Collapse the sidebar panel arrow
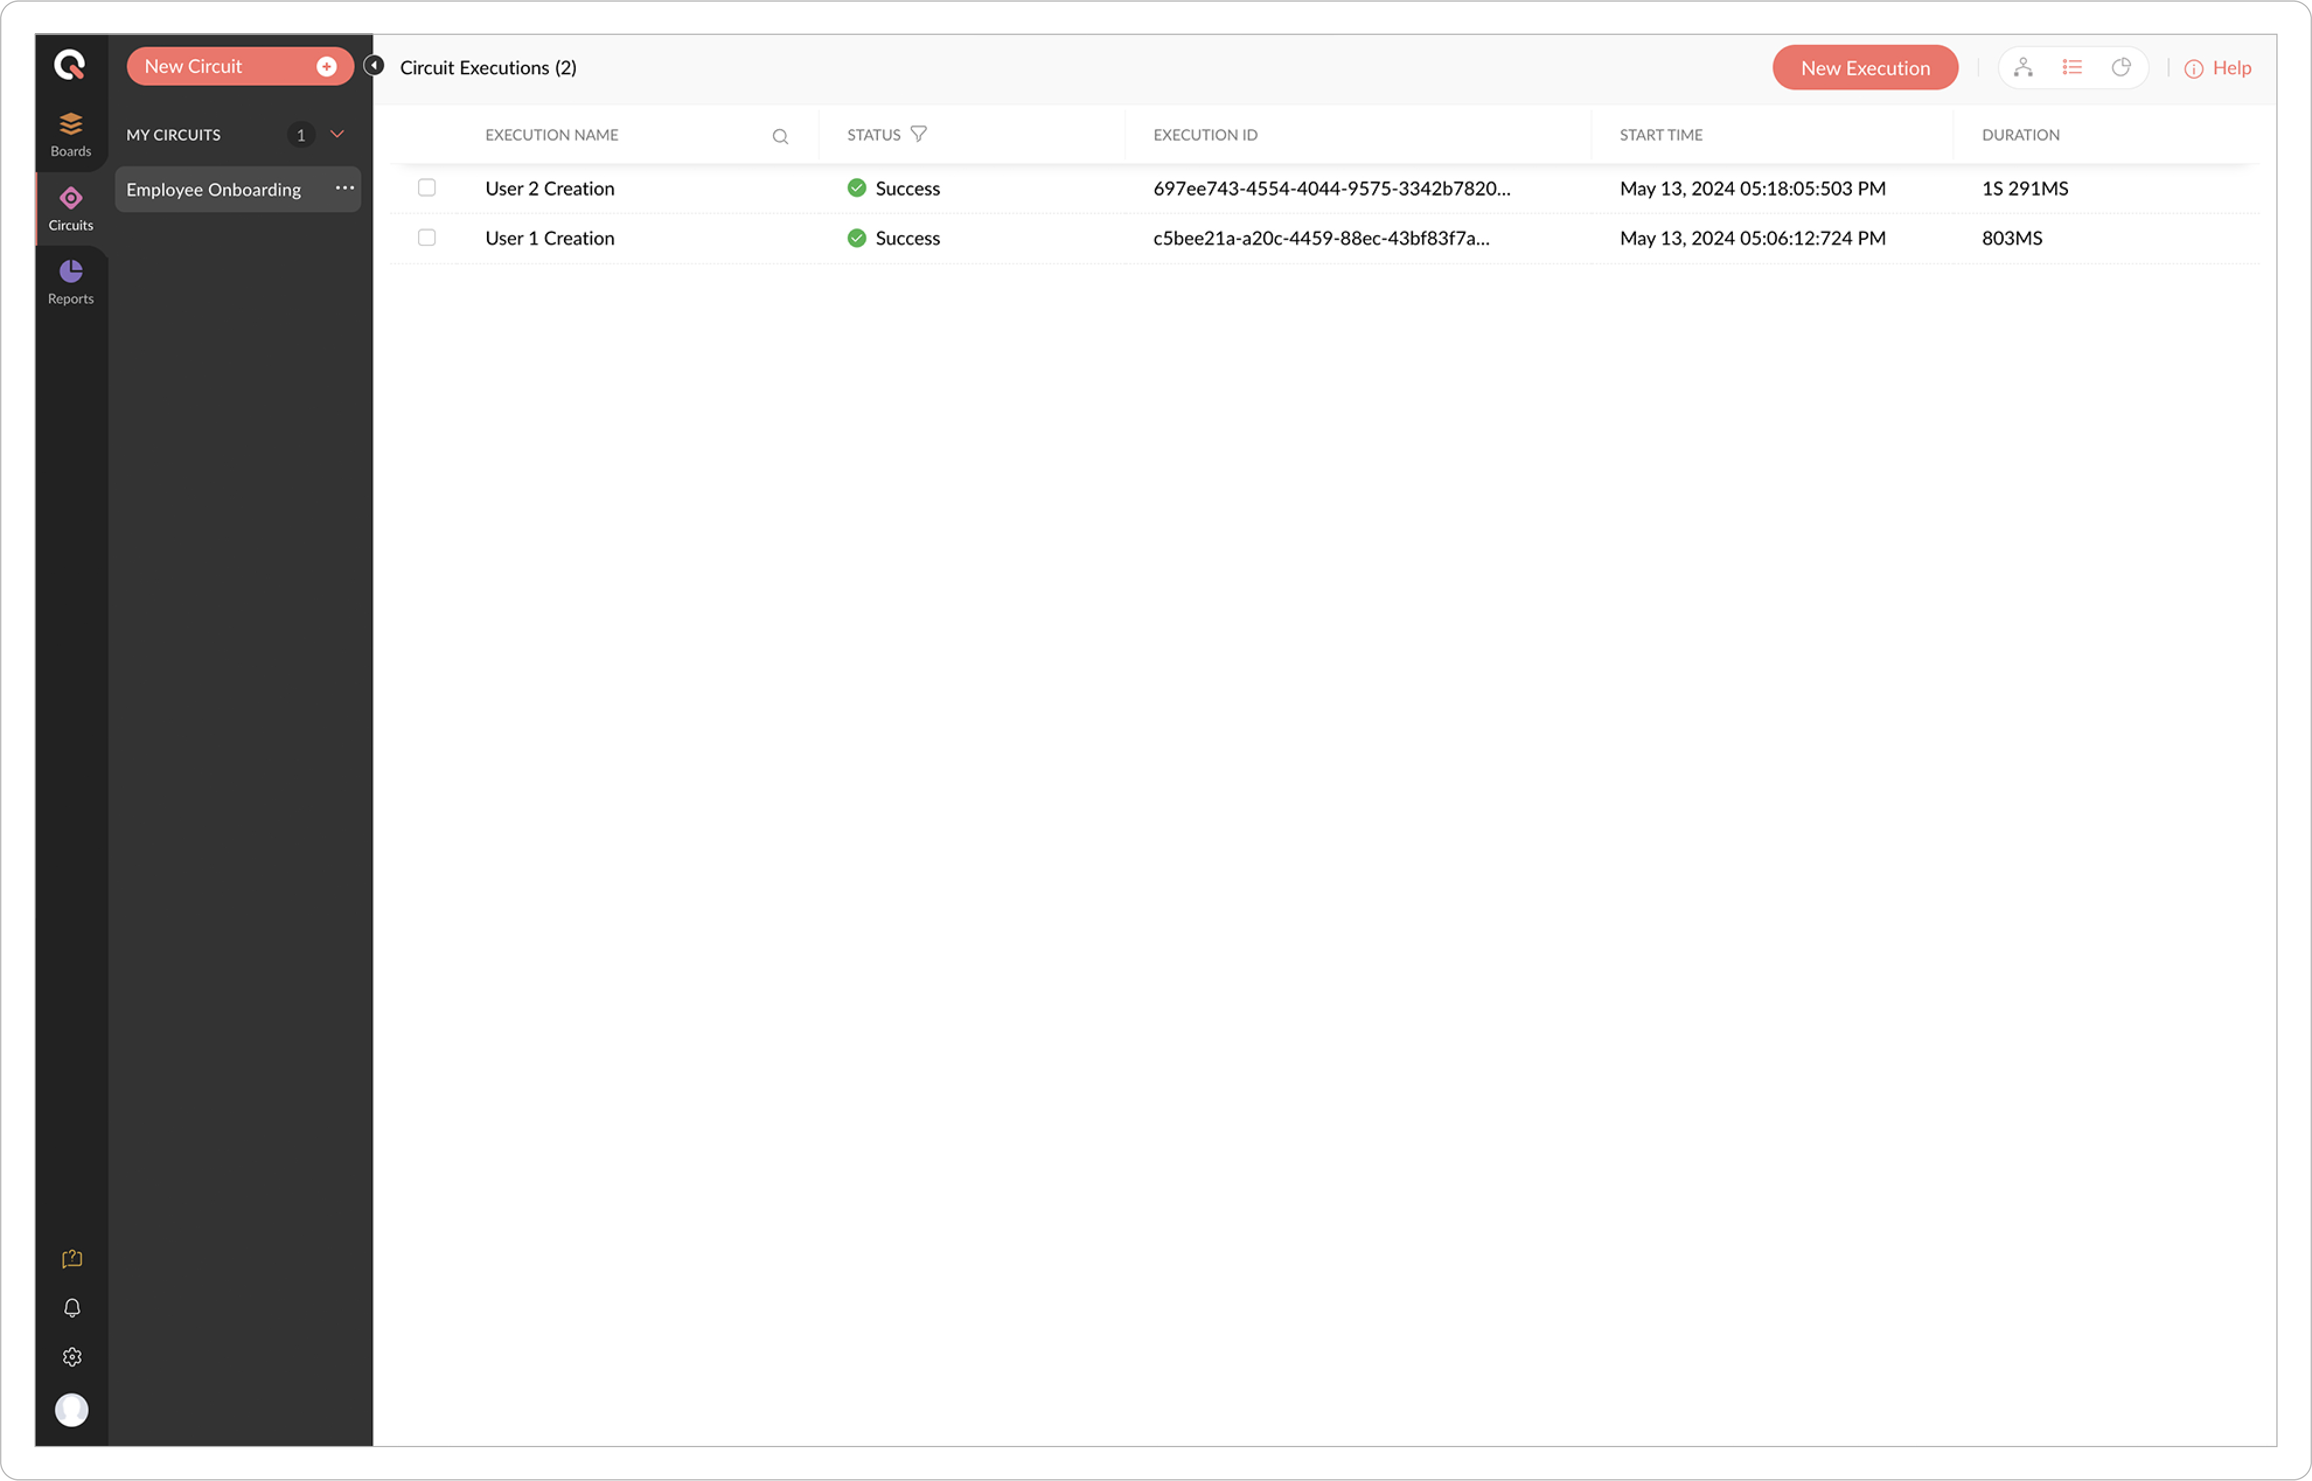Image resolution: width=2312 pixels, height=1481 pixels. tap(374, 65)
